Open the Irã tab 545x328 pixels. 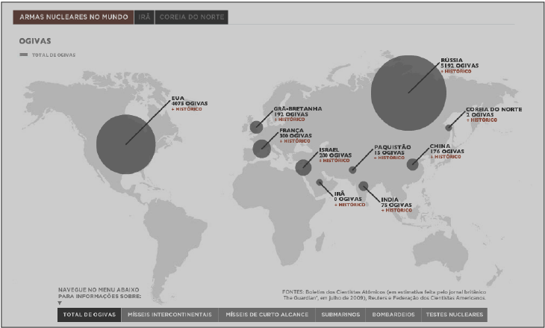click(144, 17)
